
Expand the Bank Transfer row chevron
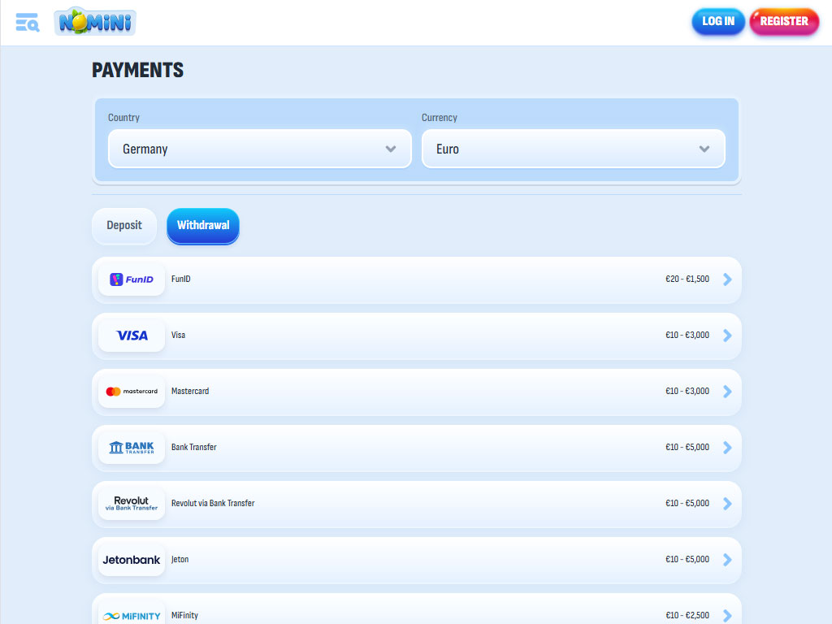point(727,448)
